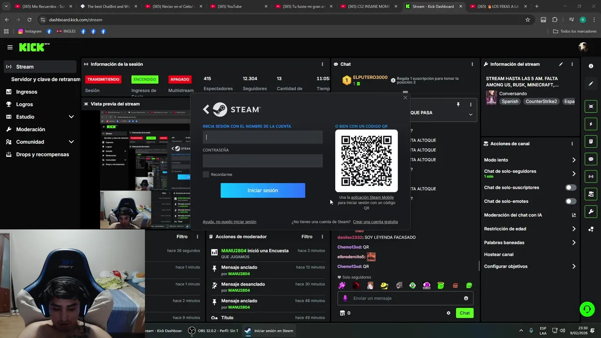Expand the Estudio sidebar section
601x338 pixels.
click(x=71, y=117)
